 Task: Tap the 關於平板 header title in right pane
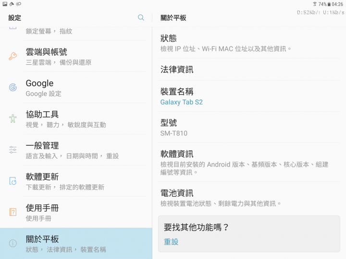tap(173, 18)
